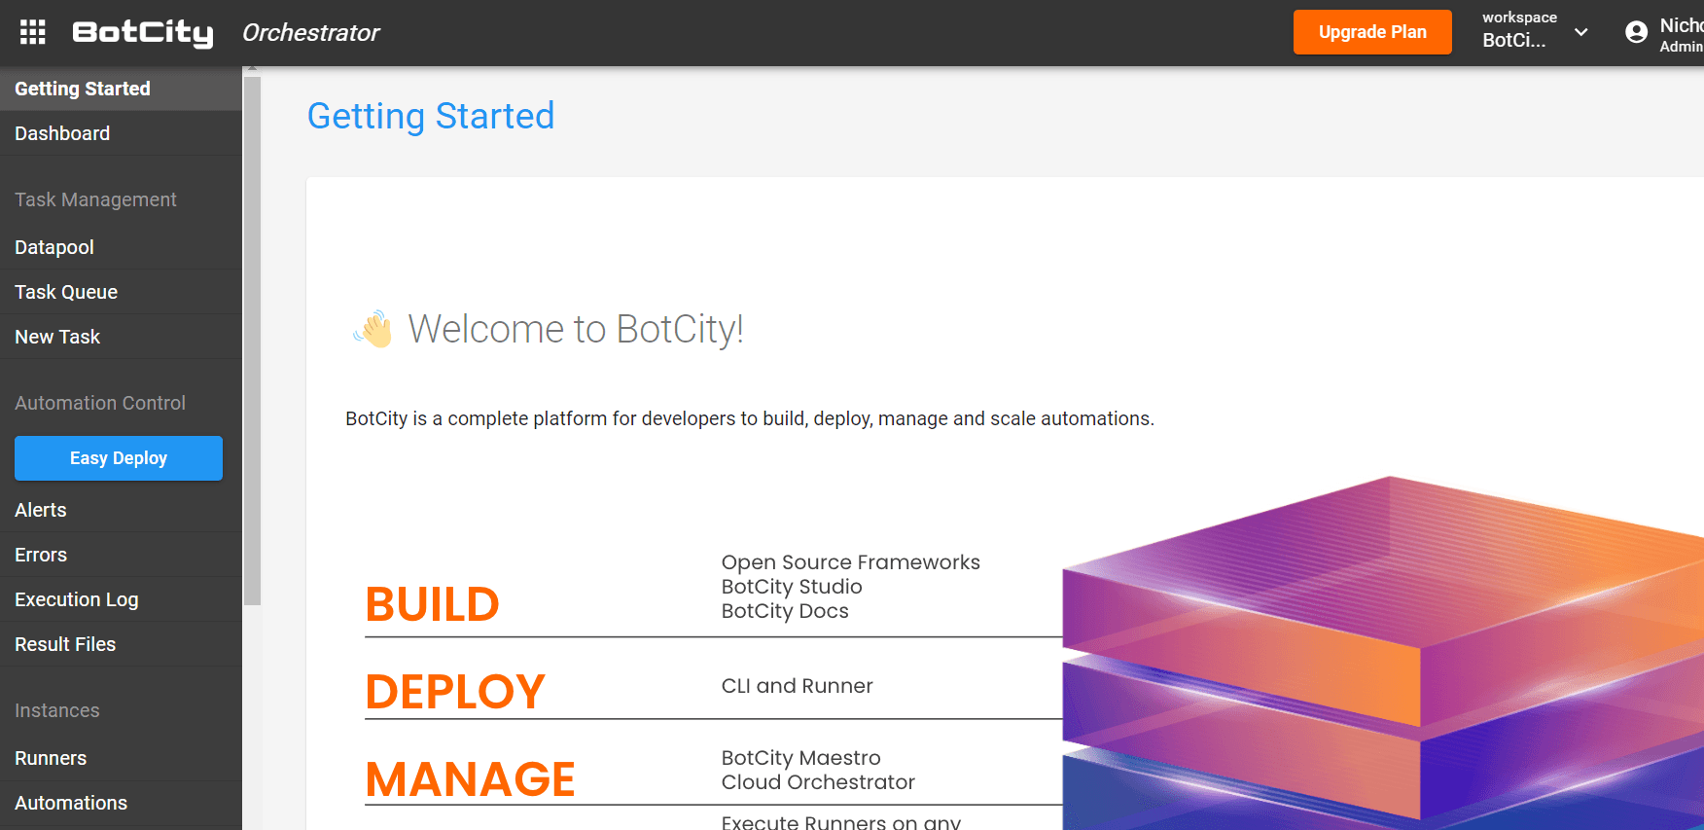Click the BUILD heading
The height and width of the screenshot is (830, 1704).
click(432, 604)
